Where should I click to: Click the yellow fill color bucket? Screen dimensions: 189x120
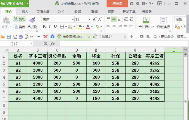tap(80, 27)
